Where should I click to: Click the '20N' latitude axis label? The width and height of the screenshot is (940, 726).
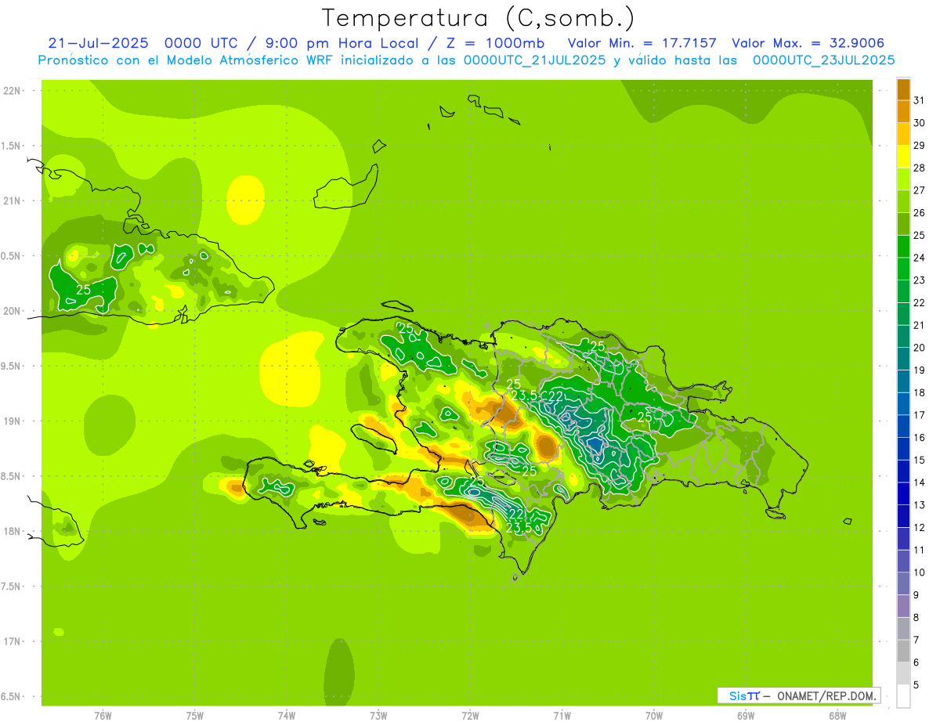13,311
